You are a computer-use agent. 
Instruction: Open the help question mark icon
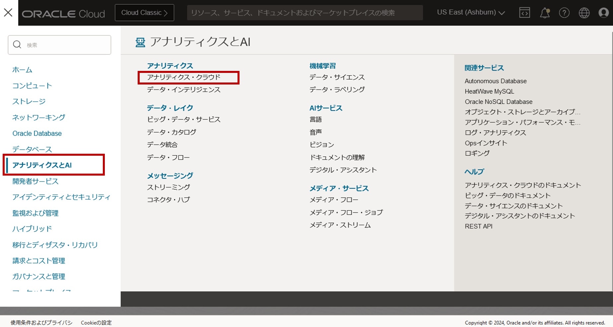click(x=564, y=13)
